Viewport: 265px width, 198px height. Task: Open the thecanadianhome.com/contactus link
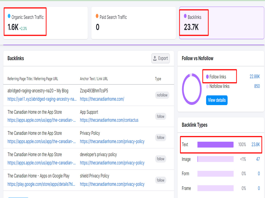click(x=109, y=120)
